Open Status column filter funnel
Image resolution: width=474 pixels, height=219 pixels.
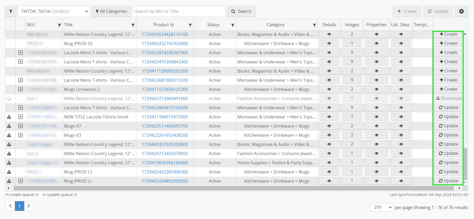(x=233, y=25)
